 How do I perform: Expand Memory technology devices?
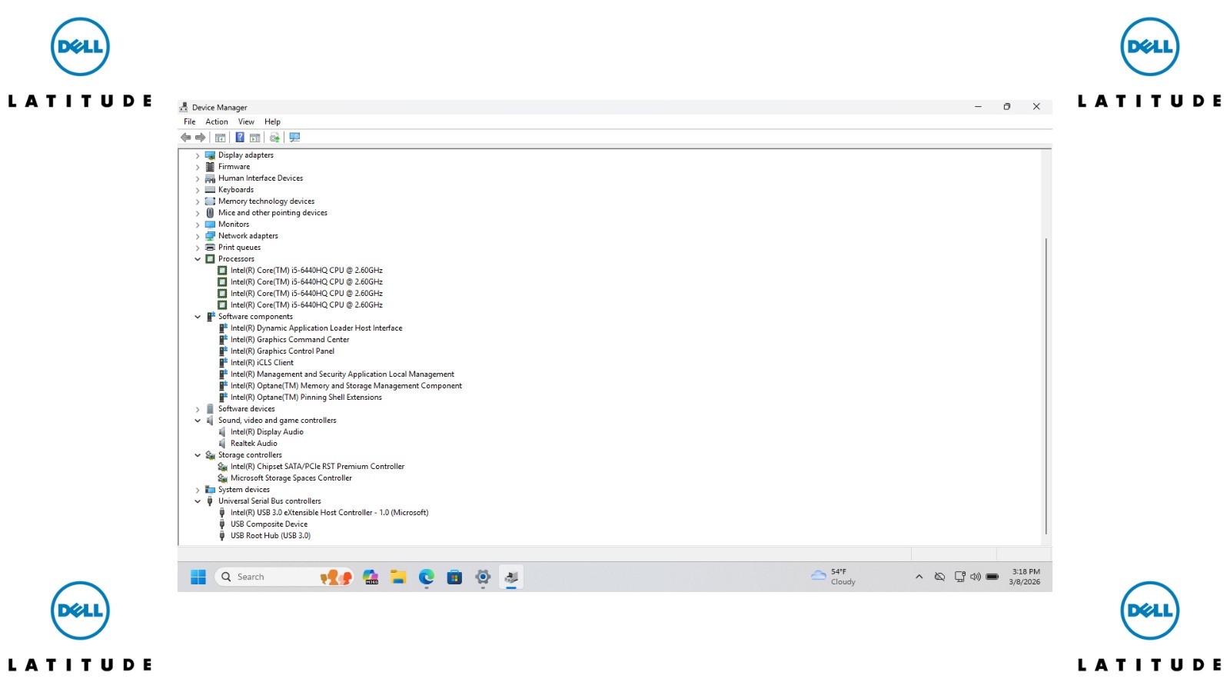coord(198,201)
